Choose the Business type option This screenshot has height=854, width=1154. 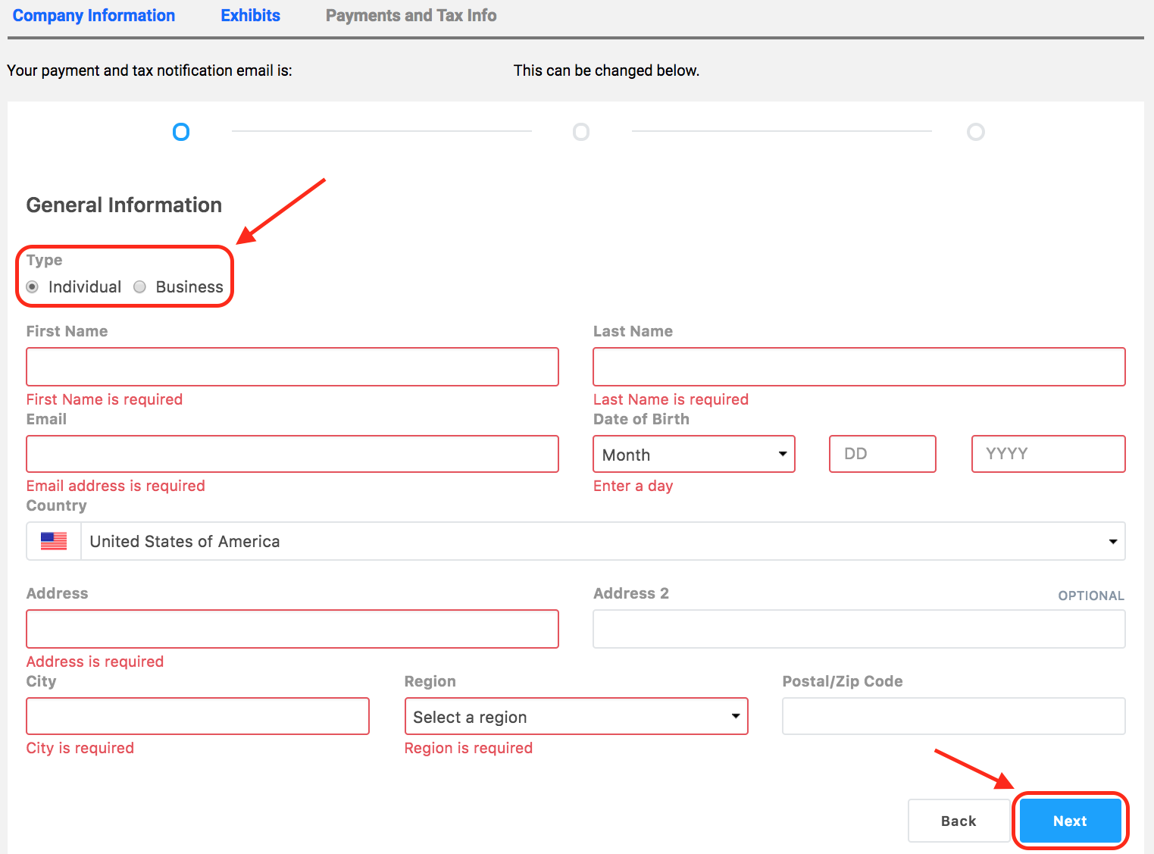(140, 287)
